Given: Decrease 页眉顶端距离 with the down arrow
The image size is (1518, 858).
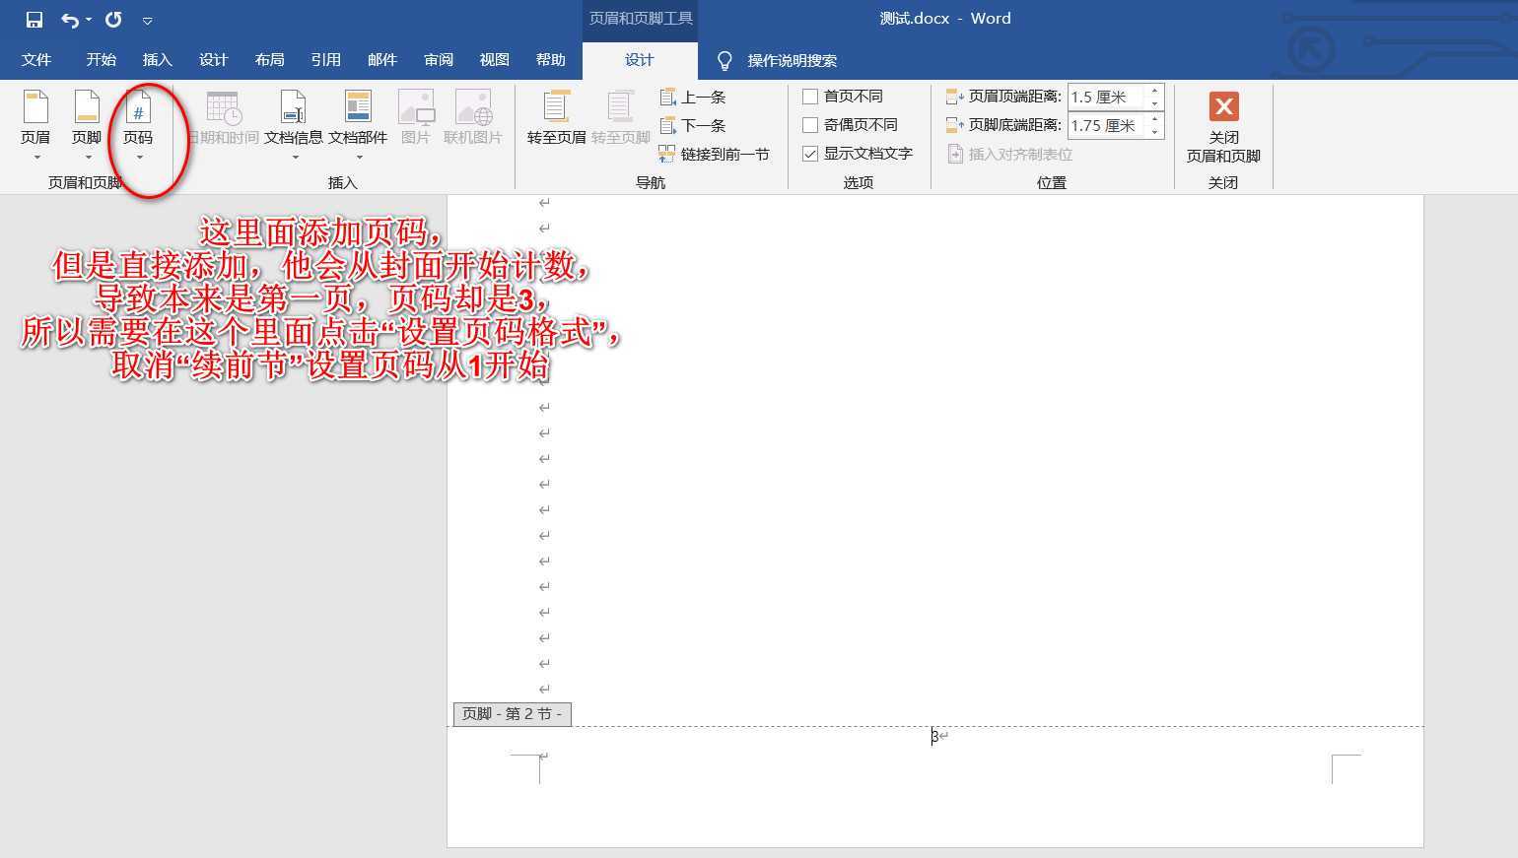Looking at the screenshot, I should tap(1155, 103).
